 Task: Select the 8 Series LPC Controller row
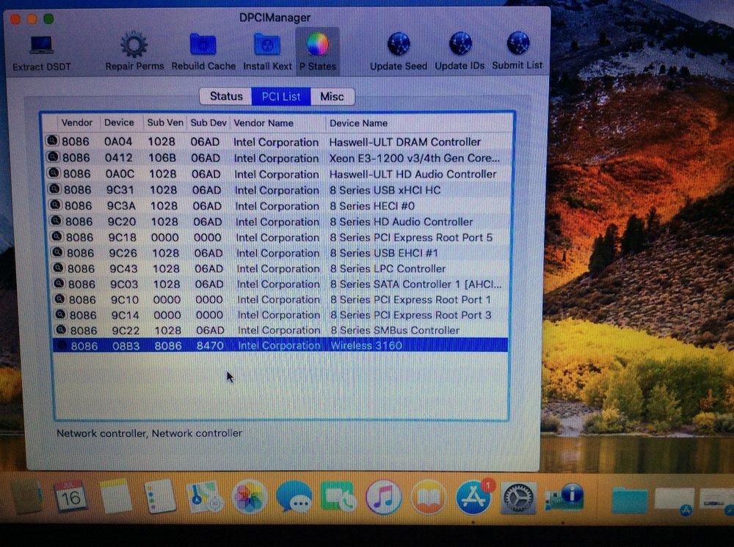point(388,268)
